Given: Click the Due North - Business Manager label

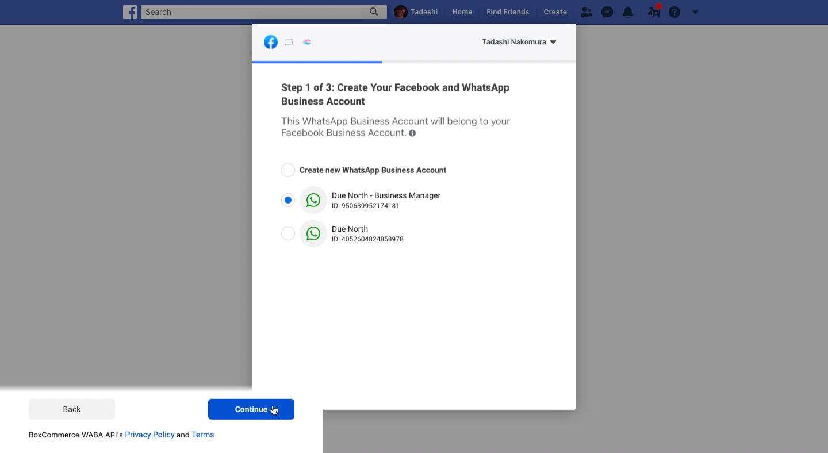Looking at the screenshot, I should (386, 195).
